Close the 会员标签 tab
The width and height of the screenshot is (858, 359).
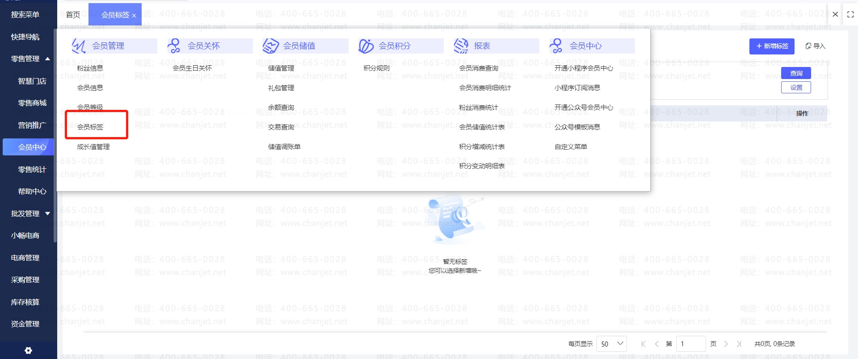(x=134, y=16)
